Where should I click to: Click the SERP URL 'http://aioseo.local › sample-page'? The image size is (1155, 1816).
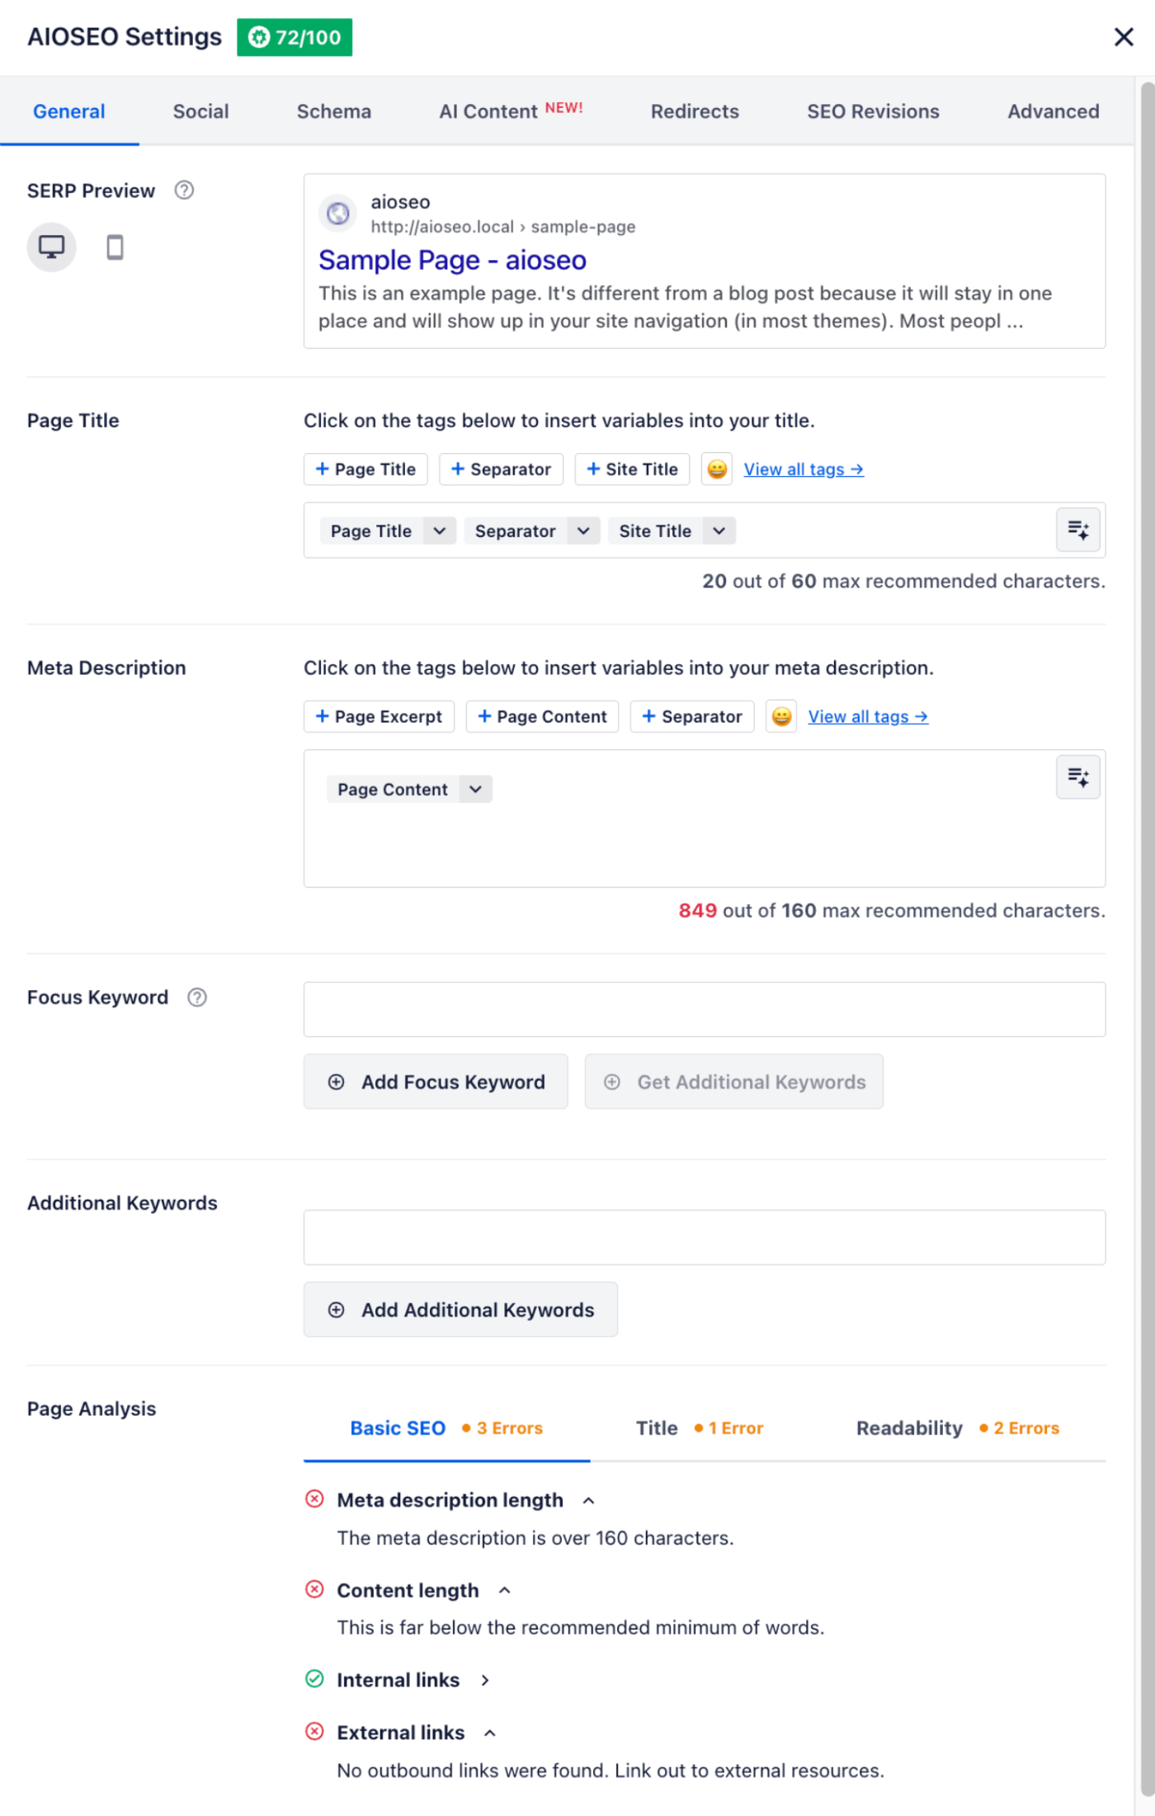[x=502, y=227]
